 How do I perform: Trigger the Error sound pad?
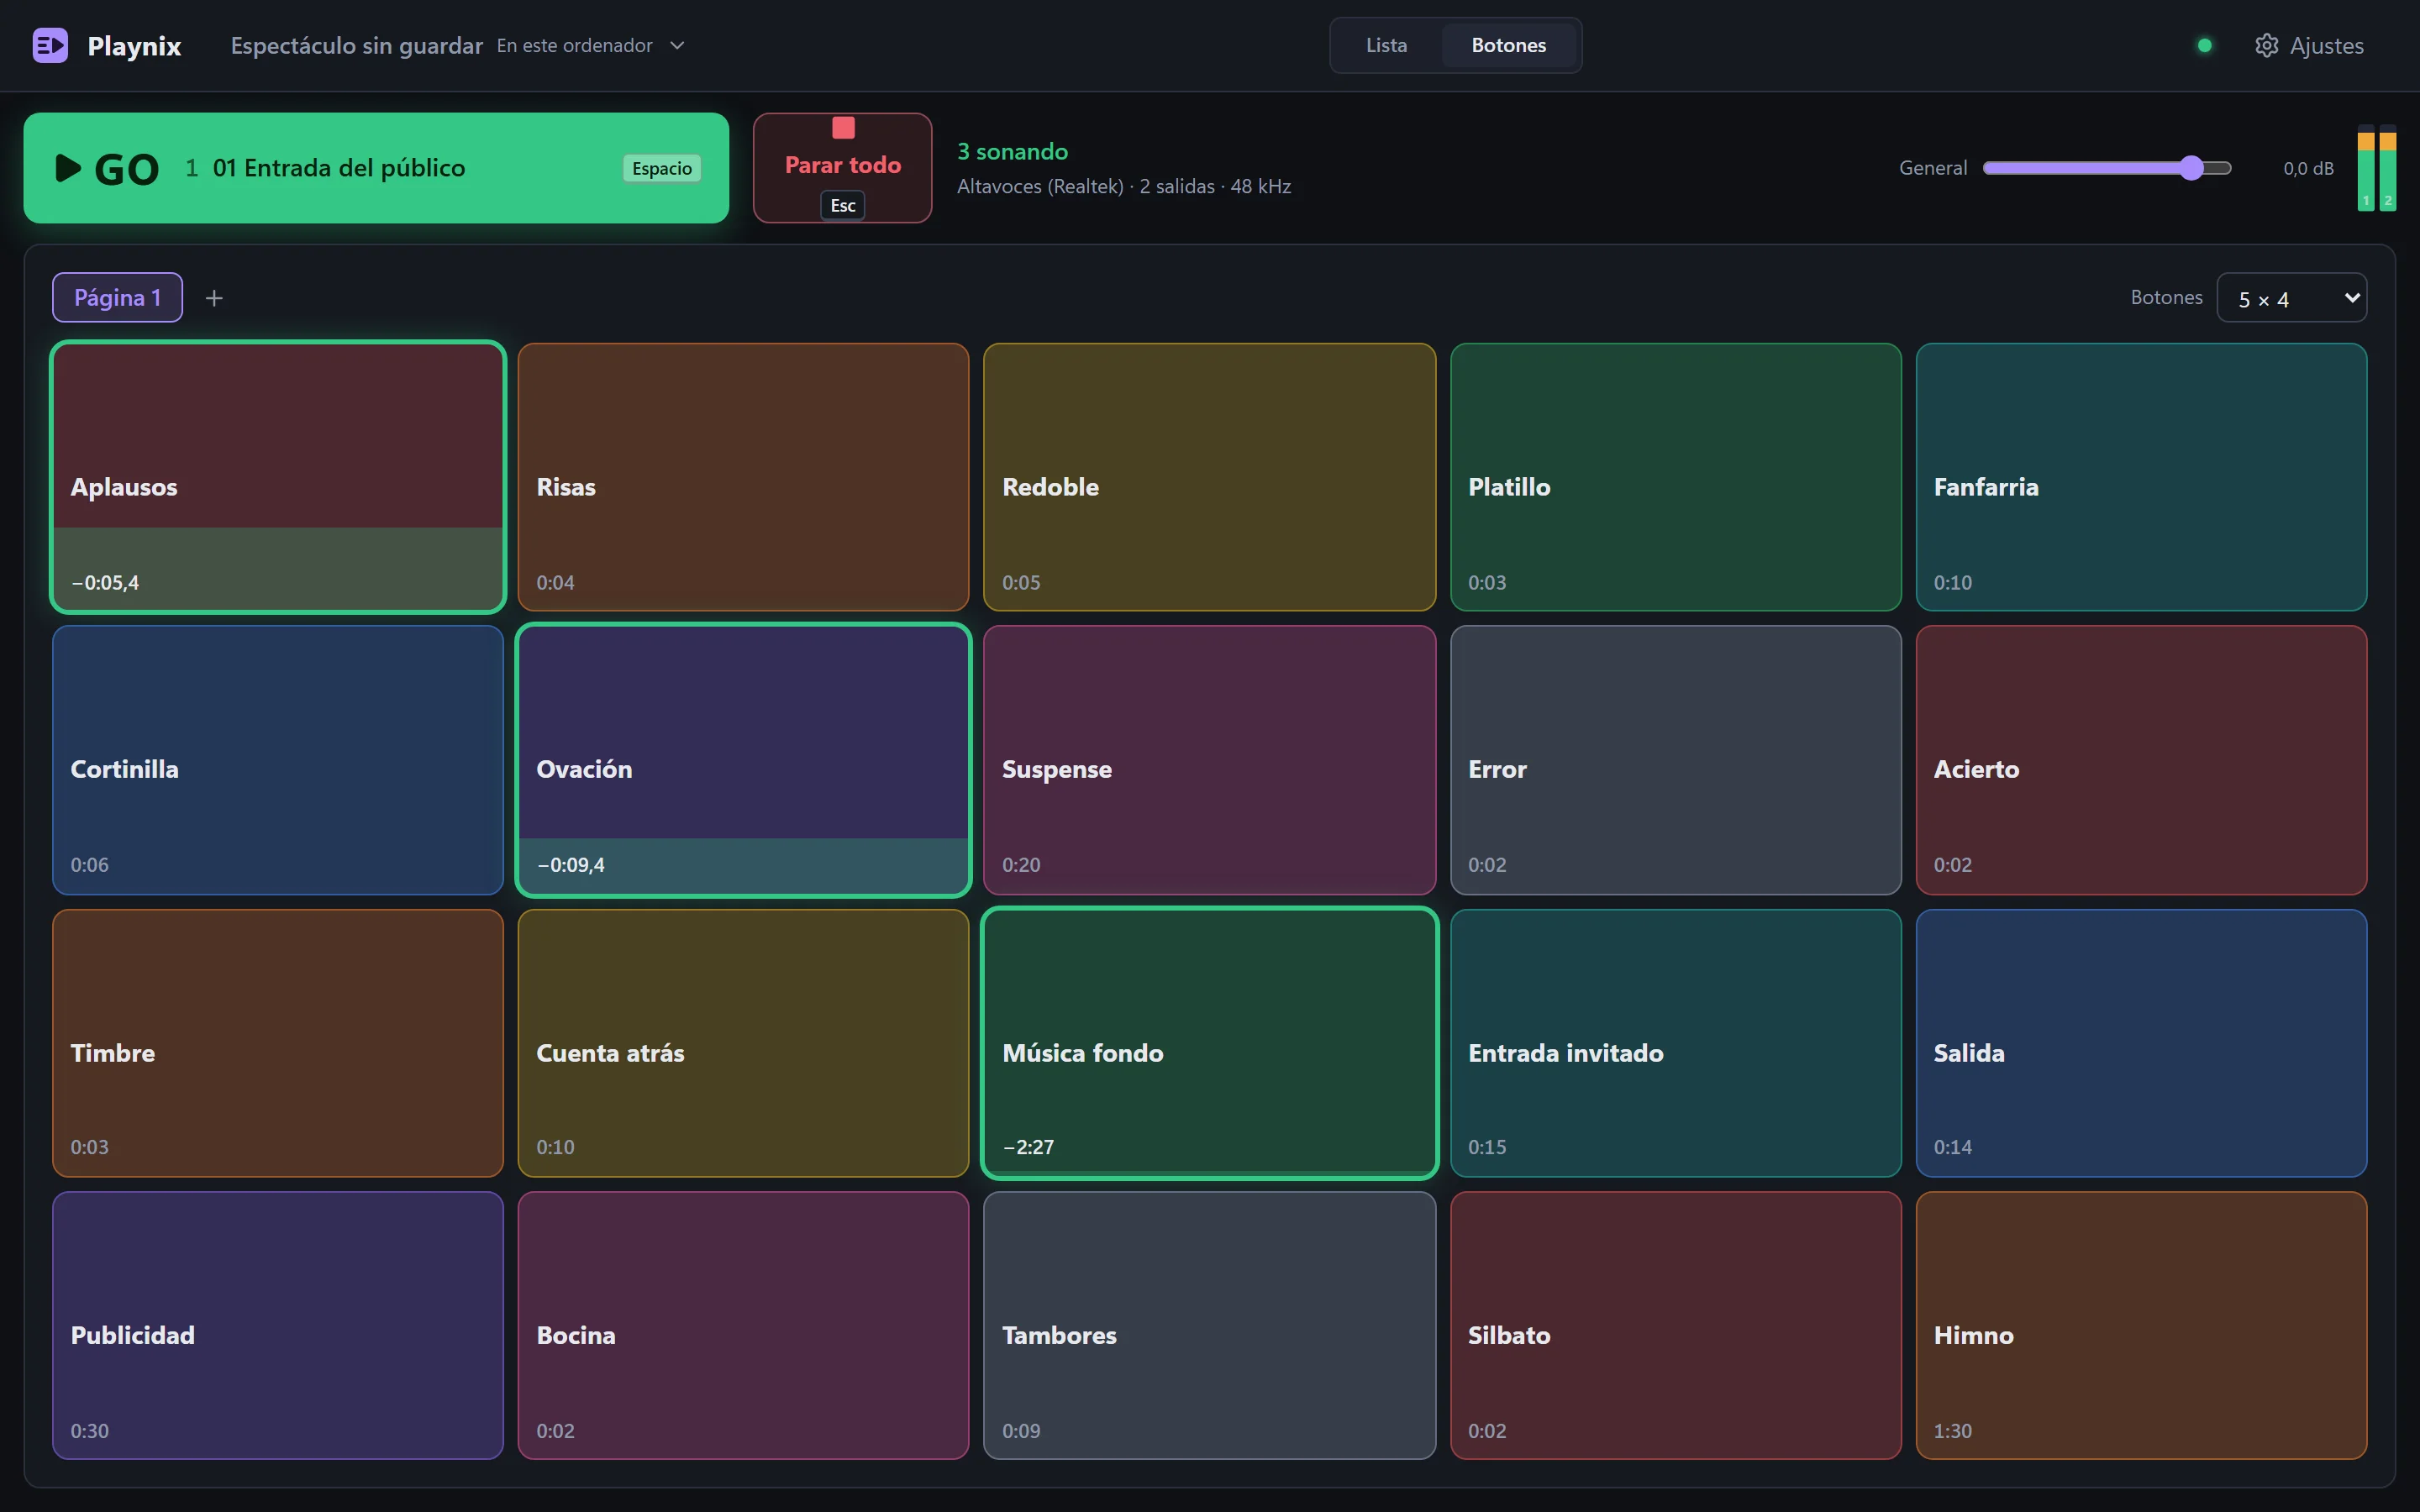[1675, 760]
